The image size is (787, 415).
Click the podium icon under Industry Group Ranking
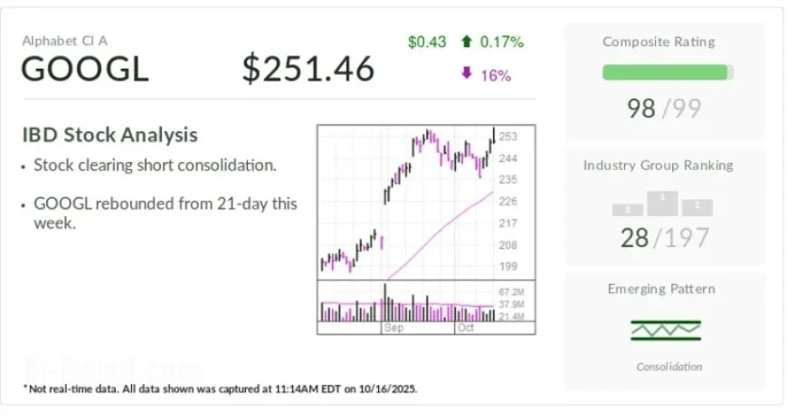tap(663, 203)
